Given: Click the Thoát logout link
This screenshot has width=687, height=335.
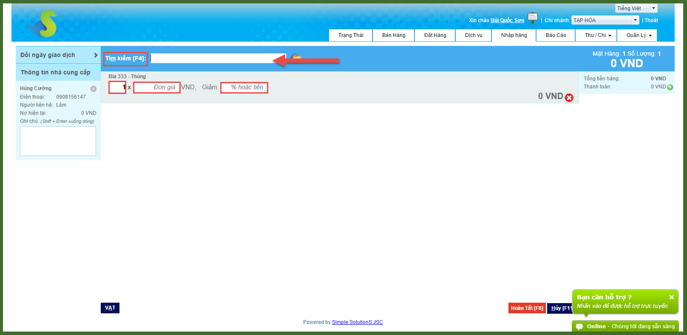Looking at the screenshot, I should coord(651,20).
